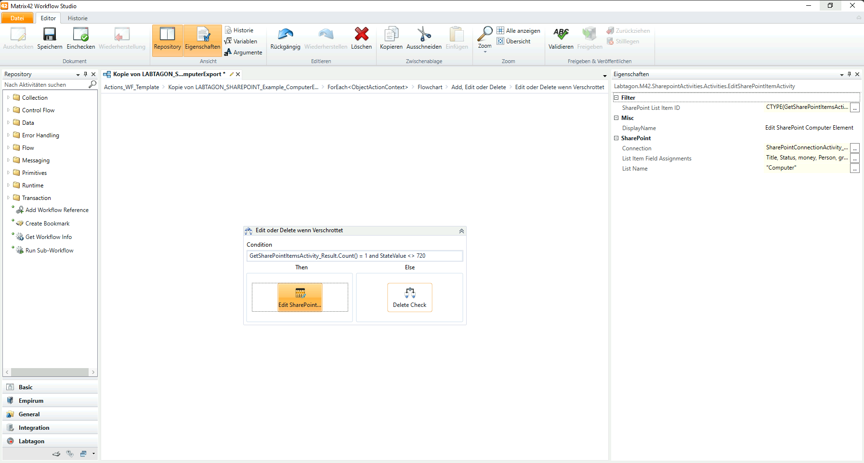Expand the Control Flow folder

click(8, 110)
